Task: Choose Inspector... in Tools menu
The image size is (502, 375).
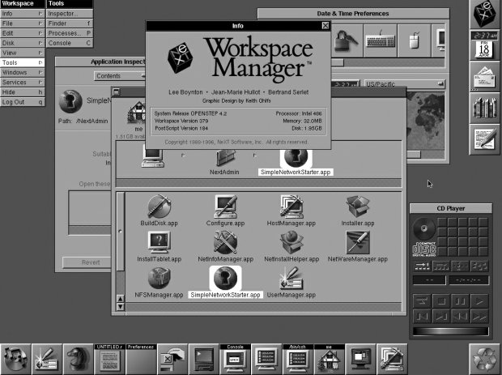Action: pos(70,14)
